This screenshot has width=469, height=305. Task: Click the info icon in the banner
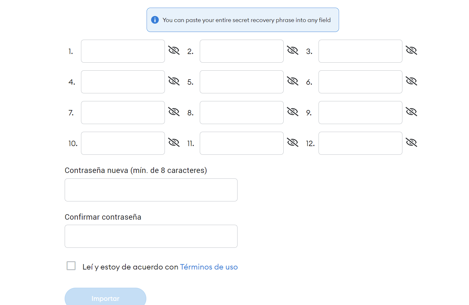(x=155, y=20)
